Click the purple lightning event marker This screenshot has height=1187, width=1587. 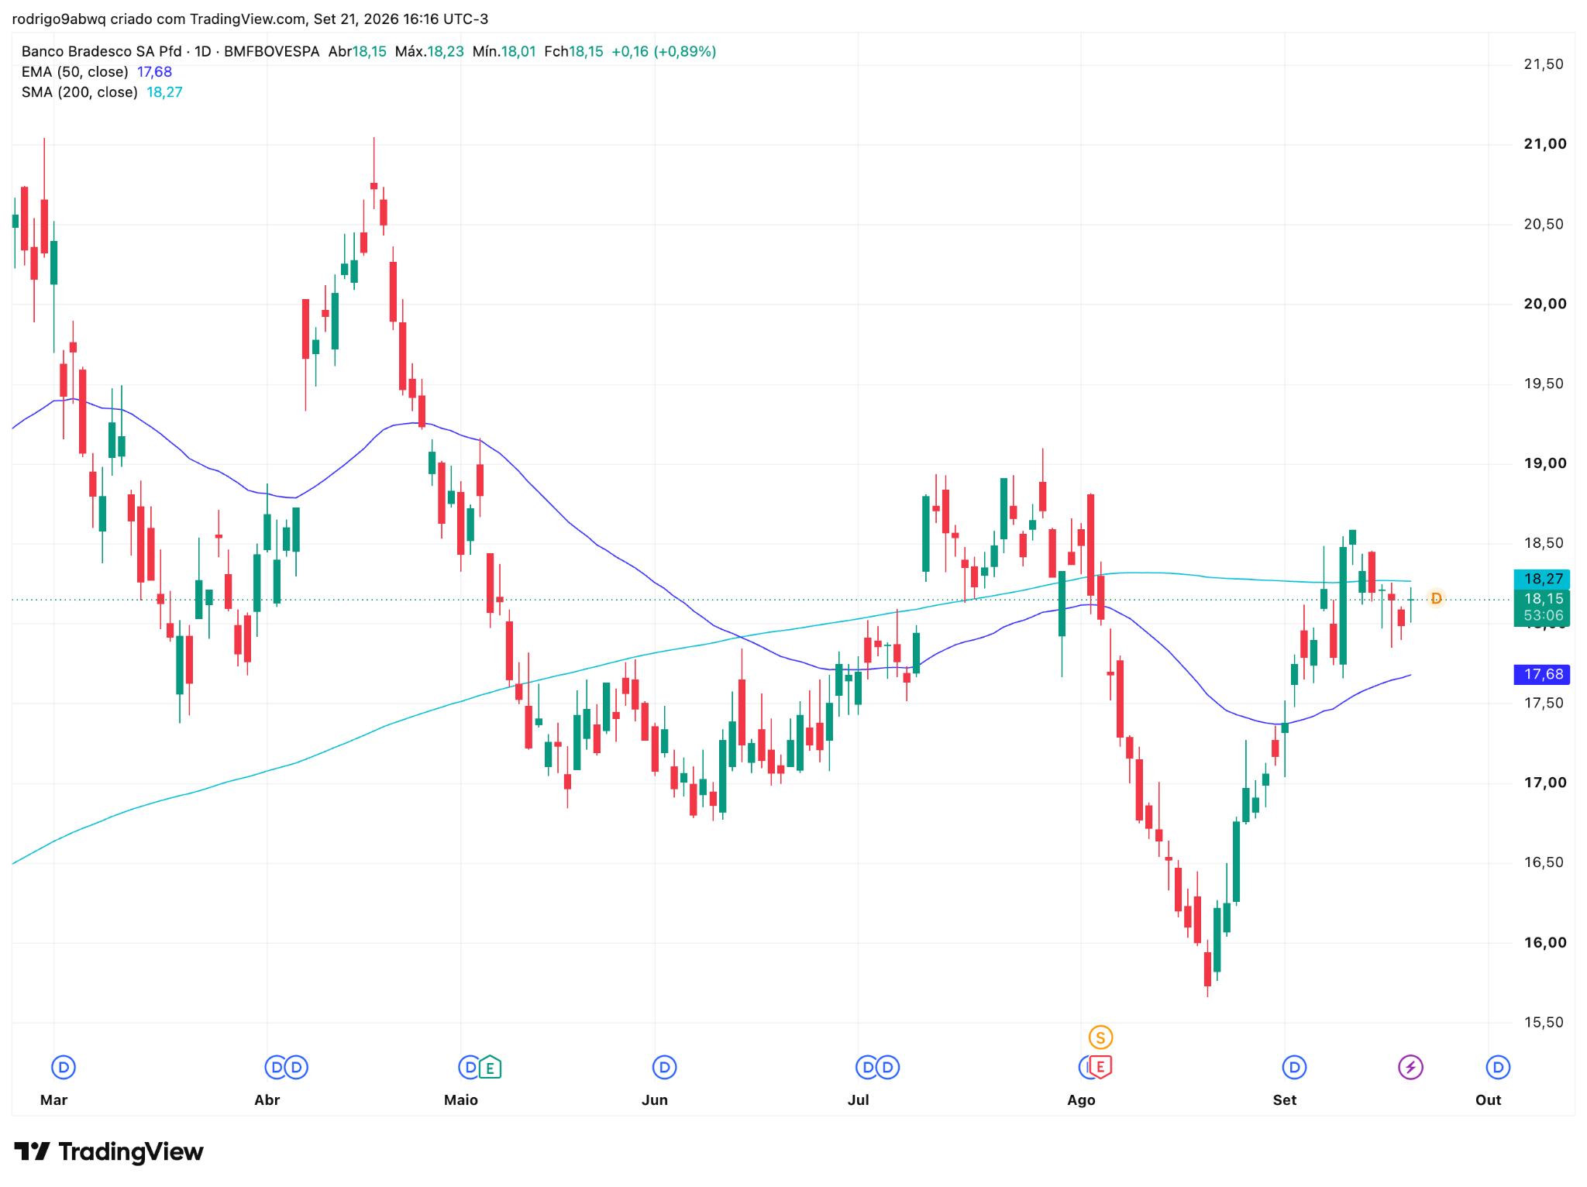pyautogui.click(x=1410, y=1068)
